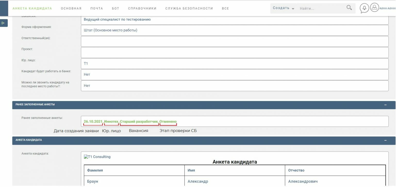Open the Admin user profile avatar
Image resolution: width=396 pixels, height=187 pixels.
[374, 7]
